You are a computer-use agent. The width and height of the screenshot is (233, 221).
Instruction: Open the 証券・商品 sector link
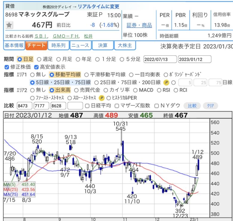(x=139, y=25)
